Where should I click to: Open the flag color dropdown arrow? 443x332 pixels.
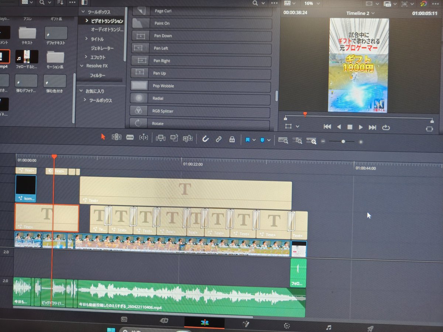click(254, 140)
